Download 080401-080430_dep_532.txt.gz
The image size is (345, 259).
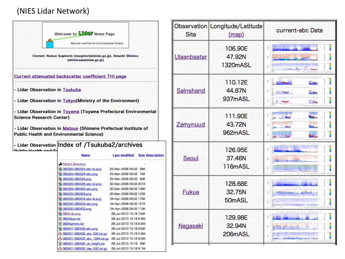click(x=85, y=249)
